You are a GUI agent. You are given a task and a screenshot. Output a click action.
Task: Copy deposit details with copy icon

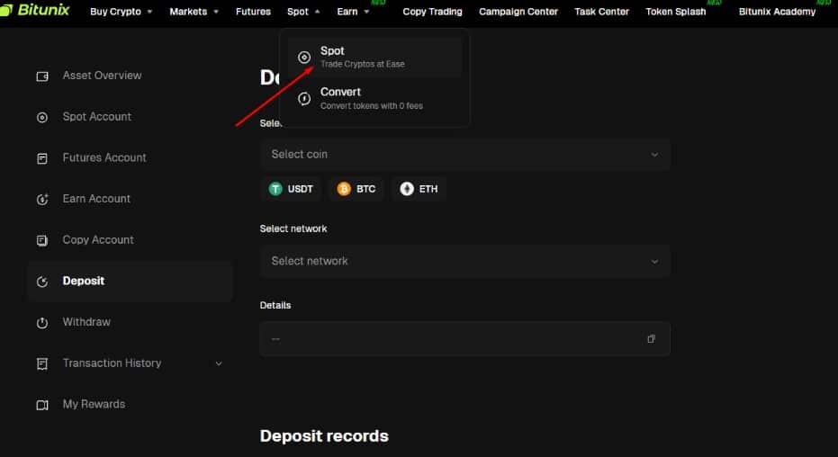coord(651,339)
